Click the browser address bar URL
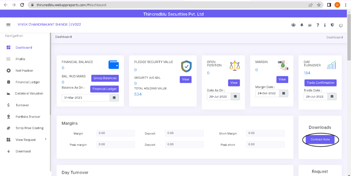The height and width of the screenshot is (176, 351). coord(71,5)
